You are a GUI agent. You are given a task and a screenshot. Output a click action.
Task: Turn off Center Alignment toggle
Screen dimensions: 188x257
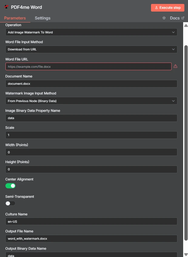click(x=11, y=186)
